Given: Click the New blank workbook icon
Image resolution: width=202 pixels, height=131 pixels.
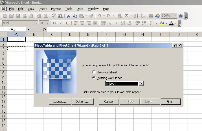Looking at the screenshot, I should click(x=5, y=16).
